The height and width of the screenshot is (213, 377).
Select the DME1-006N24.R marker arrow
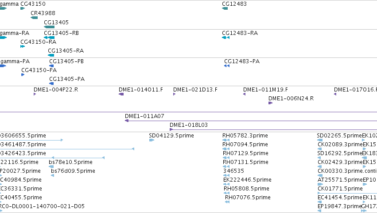click(271, 103)
